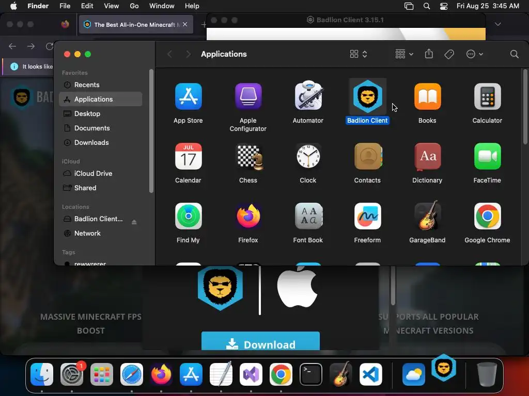Click the Applications grid vertical scrollbar
529x396 pixels.
[525, 107]
